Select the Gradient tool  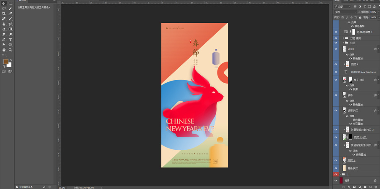click(11, 29)
